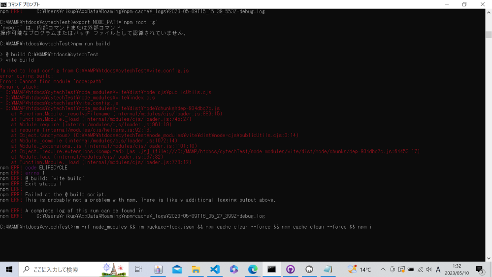This screenshot has height=277, width=492.
Task: Close the Command Prompt window
Action: (x=483, y=4)
